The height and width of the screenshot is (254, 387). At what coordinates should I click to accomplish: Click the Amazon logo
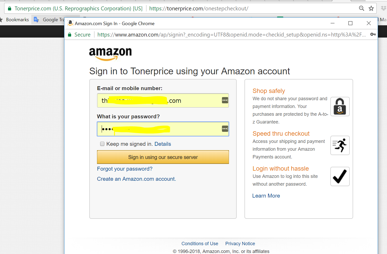pyautogui.click(x=110, y=54)
